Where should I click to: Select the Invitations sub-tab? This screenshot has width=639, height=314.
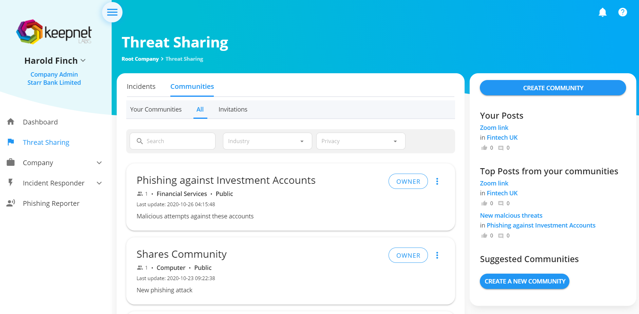coord(233,110)
